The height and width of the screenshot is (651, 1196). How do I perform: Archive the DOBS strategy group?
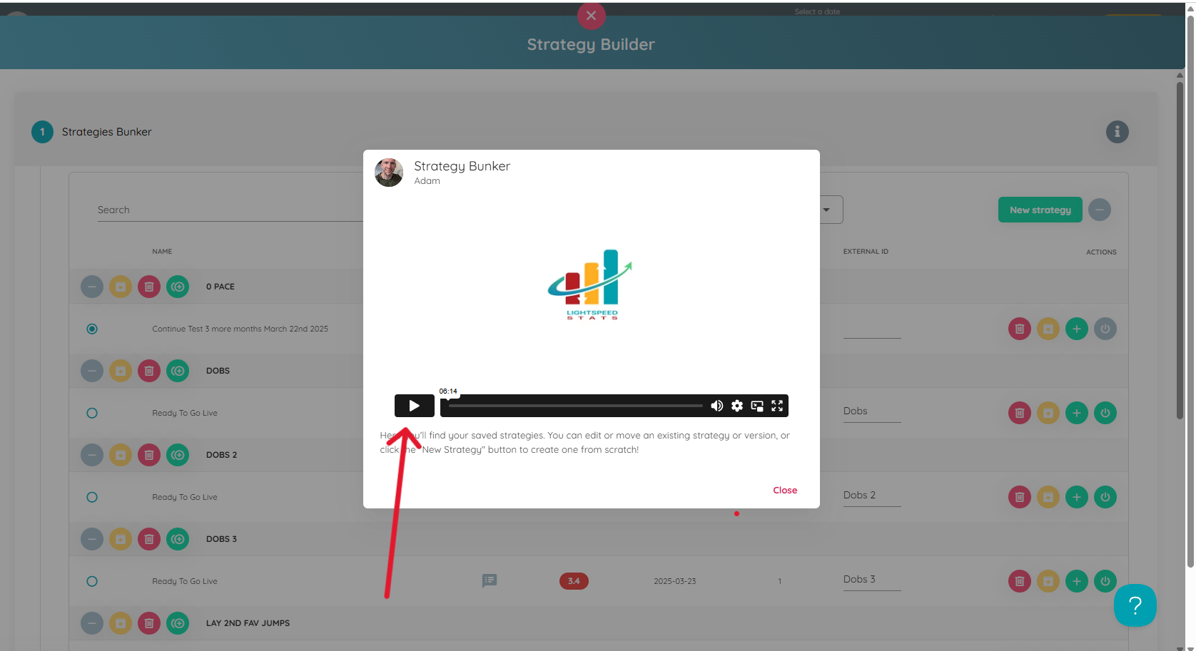pos(120,371)
